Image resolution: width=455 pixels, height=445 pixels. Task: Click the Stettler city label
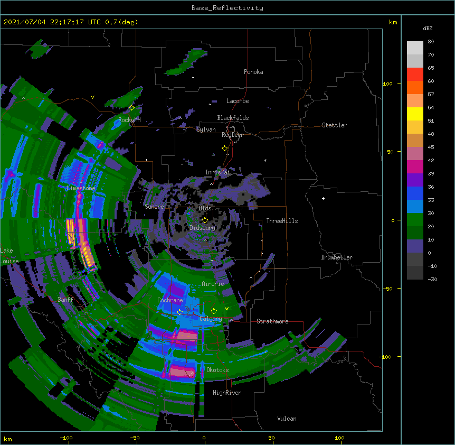pyautogui.click(x=334, y=125)
